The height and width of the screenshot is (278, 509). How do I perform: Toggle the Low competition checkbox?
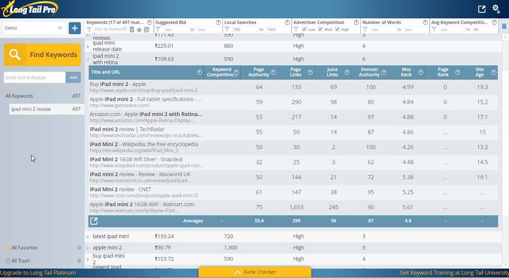pos(304,29)
